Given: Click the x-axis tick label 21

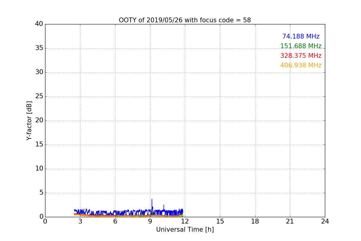Looking at the screenshot, I should [290, 221].
